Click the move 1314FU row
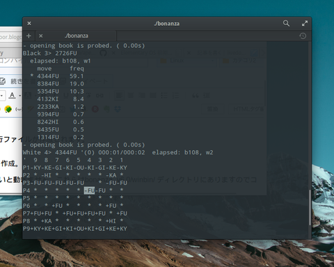The height and width of the screenshot is (267, 334). click(61, 137)
